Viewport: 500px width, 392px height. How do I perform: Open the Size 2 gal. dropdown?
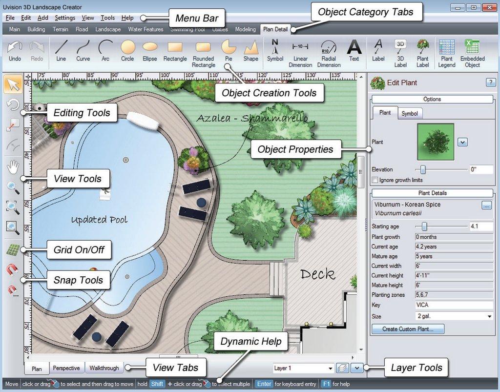click(x=489, y=316)
